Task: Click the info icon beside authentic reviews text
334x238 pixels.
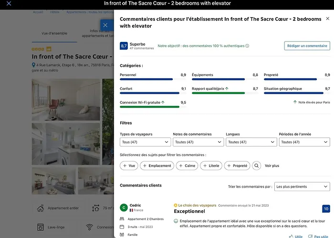Action: coord(247,46)
